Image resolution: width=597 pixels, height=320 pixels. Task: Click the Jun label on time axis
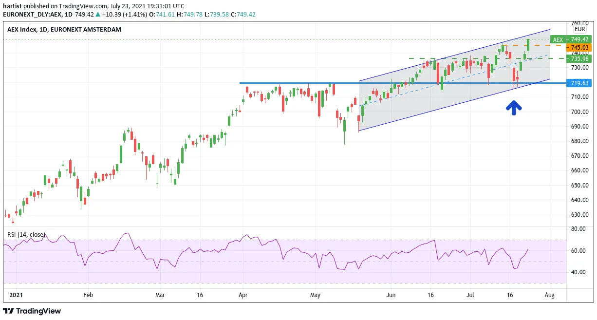click(x=391, y=295)
